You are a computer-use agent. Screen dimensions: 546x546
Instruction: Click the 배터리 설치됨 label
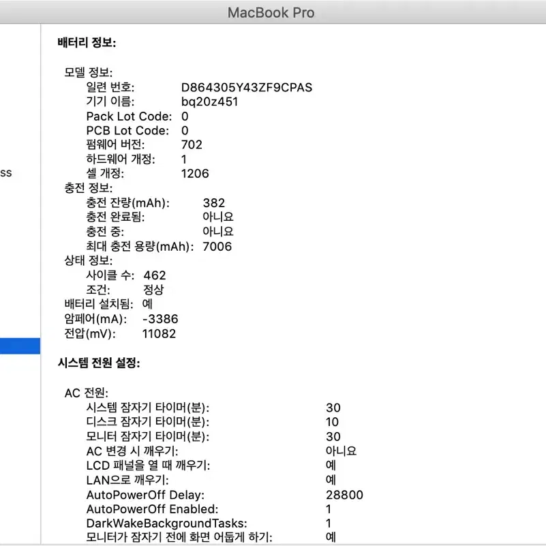tap(99, 303)
